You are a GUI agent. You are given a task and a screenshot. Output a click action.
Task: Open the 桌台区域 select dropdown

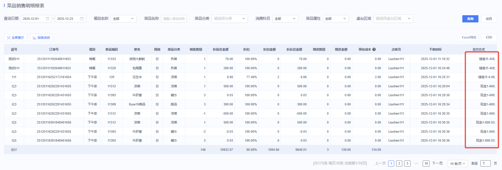(393, 19)
